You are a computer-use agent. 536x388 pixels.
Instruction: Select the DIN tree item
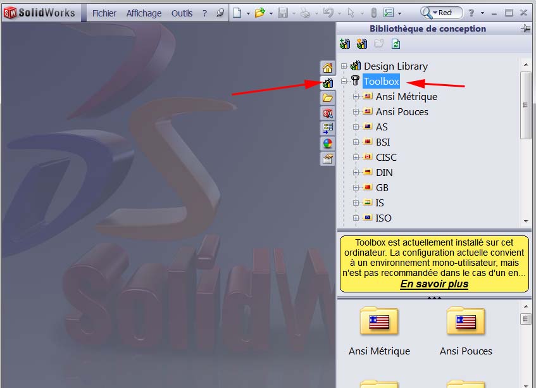tap(384, 173)
